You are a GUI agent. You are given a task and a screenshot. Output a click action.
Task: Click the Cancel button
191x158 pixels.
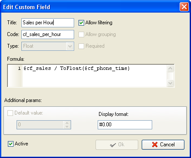point(163,145)
